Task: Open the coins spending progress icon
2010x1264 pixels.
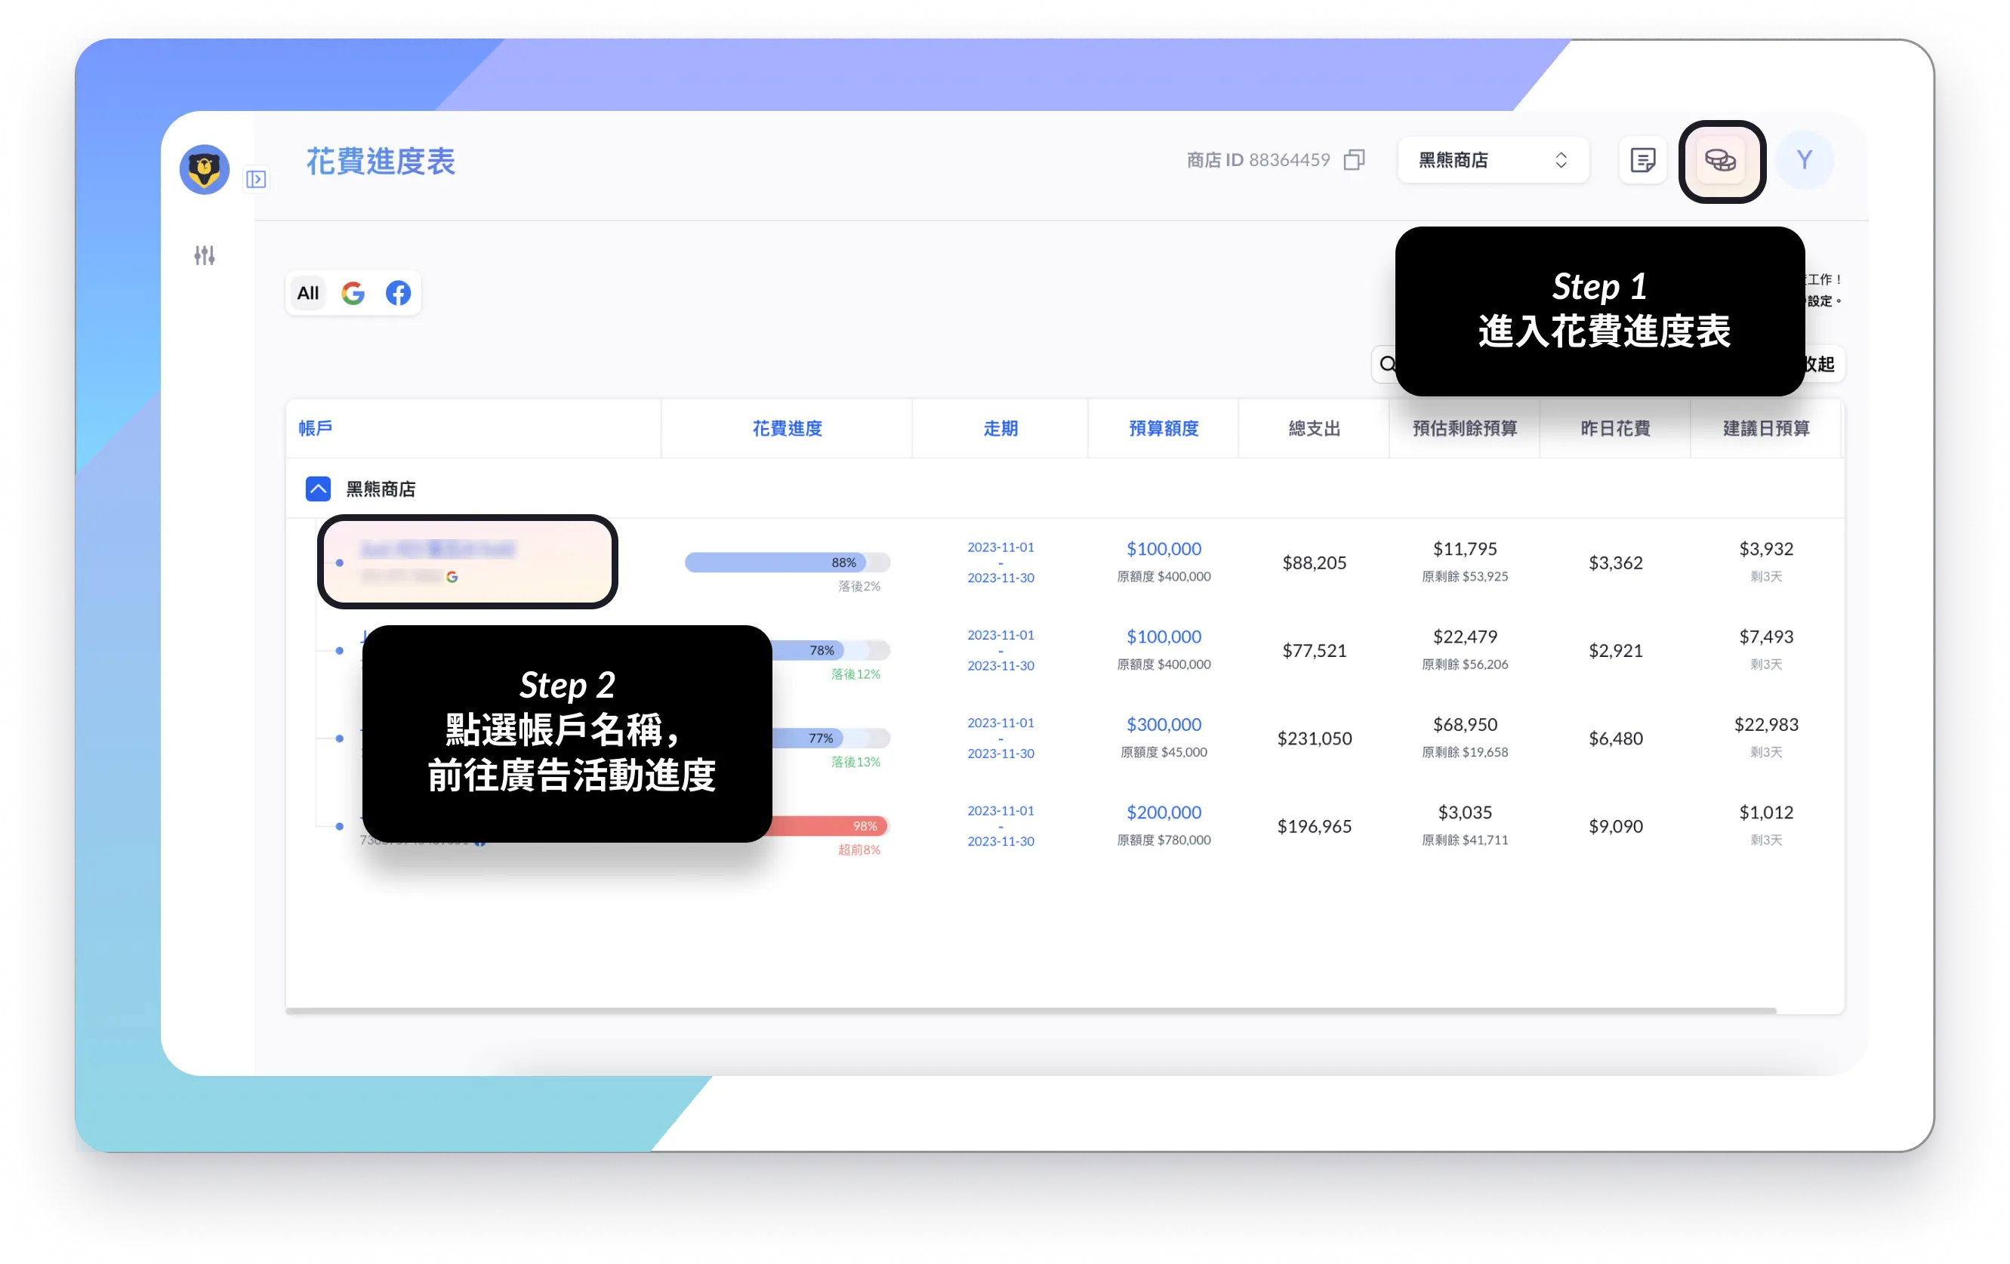Action: coord(1720,160)
